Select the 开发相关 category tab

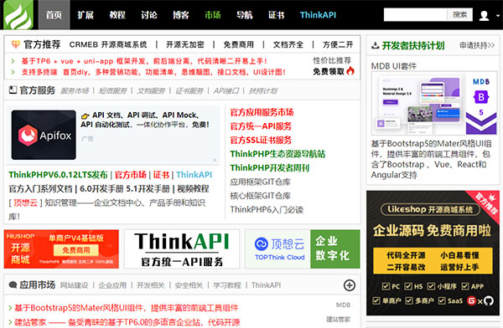(x=150, y=285)
